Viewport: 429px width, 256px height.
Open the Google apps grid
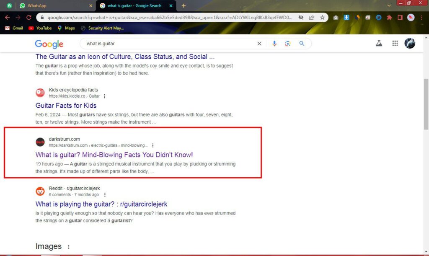pyautogui.click(x=395, y=43)
